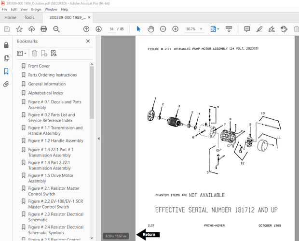299x241 pixels.
Task: Click find current bookmark icon
Action: click(54, 53)
